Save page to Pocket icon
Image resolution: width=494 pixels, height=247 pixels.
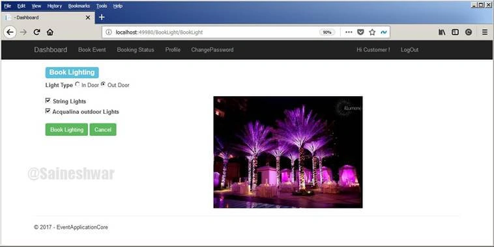click(x=361, y=32)
